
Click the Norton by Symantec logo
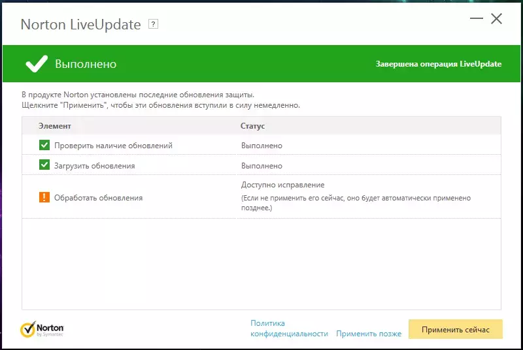(x=42, y=329)
